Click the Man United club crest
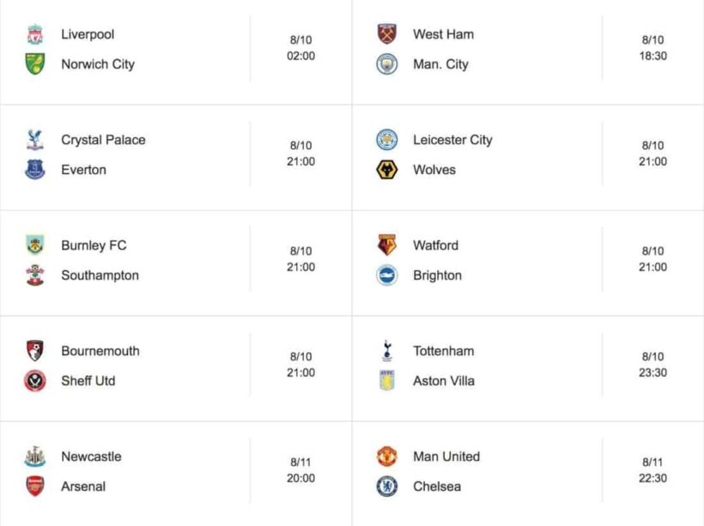The image size is (704, 526). (387, 456)
